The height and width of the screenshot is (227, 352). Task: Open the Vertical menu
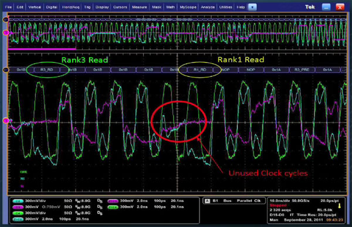pyautogui.click(x=35, y=7)
